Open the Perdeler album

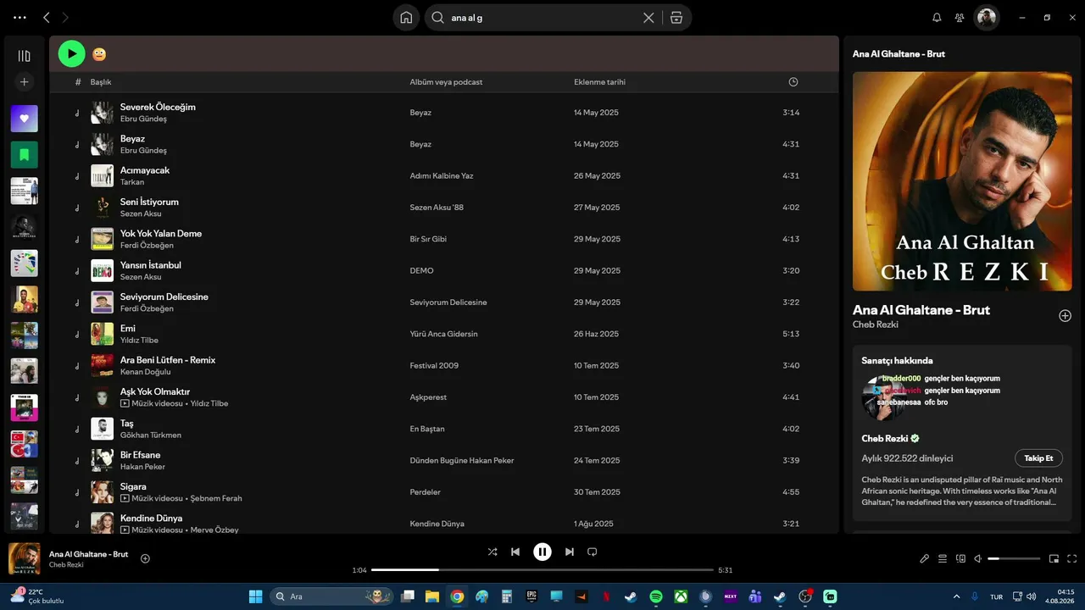tap(426, 492)
